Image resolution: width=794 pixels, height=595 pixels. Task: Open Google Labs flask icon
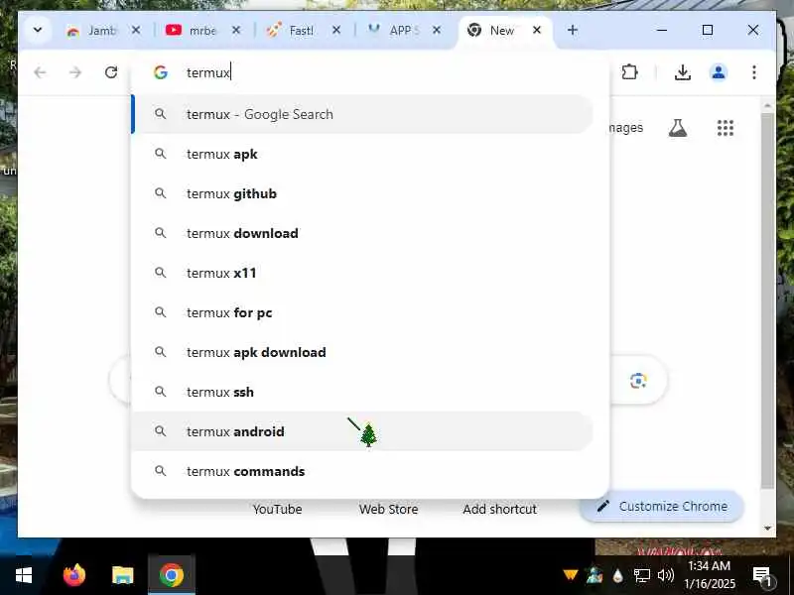tap(678, 128)
